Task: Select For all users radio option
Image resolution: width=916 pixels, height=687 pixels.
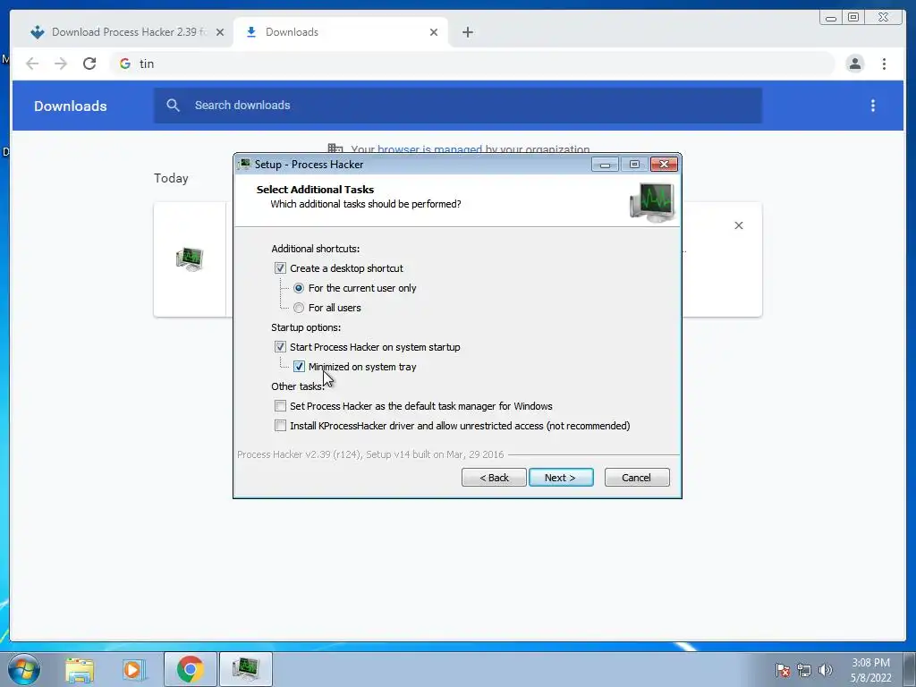Action: click(x=299, y=308)
